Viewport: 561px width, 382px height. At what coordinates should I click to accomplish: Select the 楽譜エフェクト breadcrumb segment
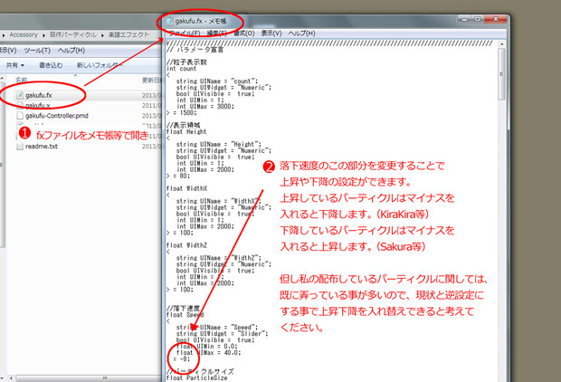(x=128, y=34)
